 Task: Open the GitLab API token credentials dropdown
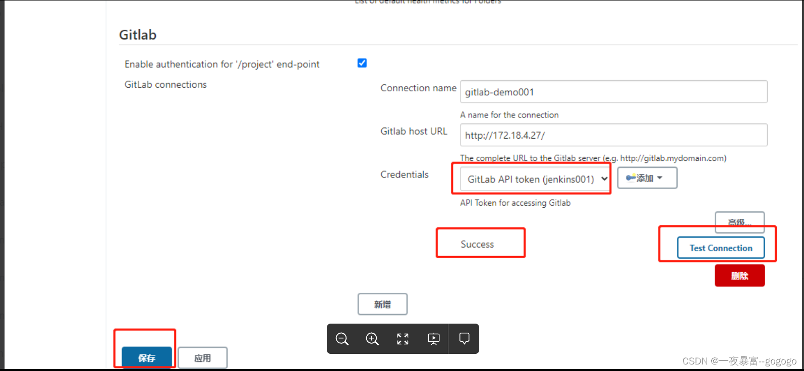[535, 179]
